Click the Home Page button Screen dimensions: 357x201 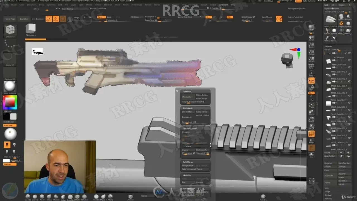click(10, 19)
